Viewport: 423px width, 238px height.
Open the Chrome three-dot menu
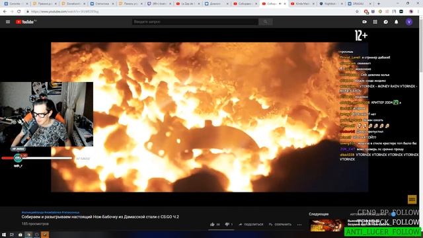coord(418,12)
